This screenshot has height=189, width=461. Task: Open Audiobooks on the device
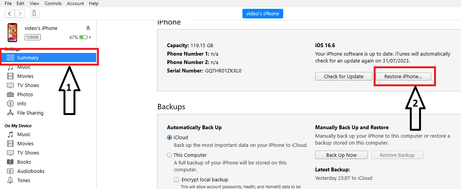[31, 171]
